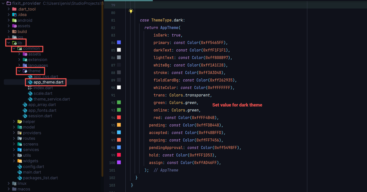The width and height of the screenshot is (367, 192).
Task: Click the primary color swatch on line 84
Action: click(119, 42)
